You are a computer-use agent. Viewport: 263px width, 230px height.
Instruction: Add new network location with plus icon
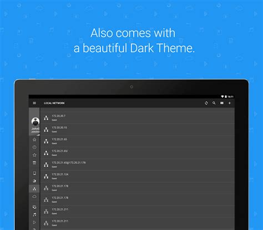click(x=229, y=103)
